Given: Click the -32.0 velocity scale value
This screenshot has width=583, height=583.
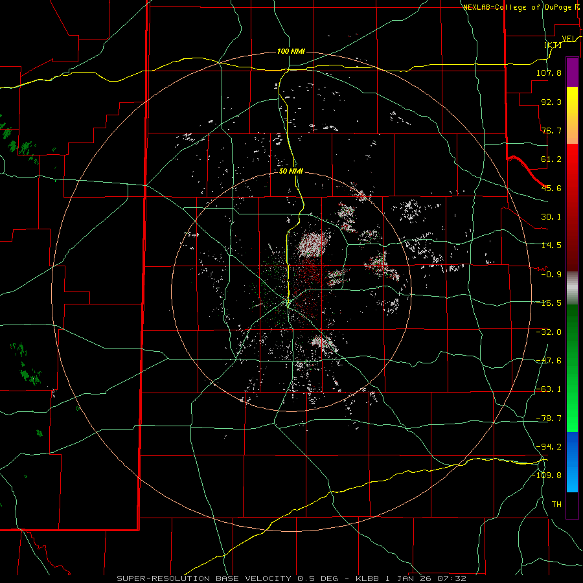Looking at the screenshot, I should point(549,332).
